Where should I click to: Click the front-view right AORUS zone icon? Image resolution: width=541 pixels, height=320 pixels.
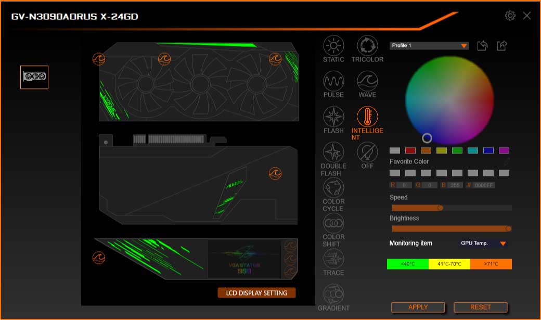coord(275,59)
